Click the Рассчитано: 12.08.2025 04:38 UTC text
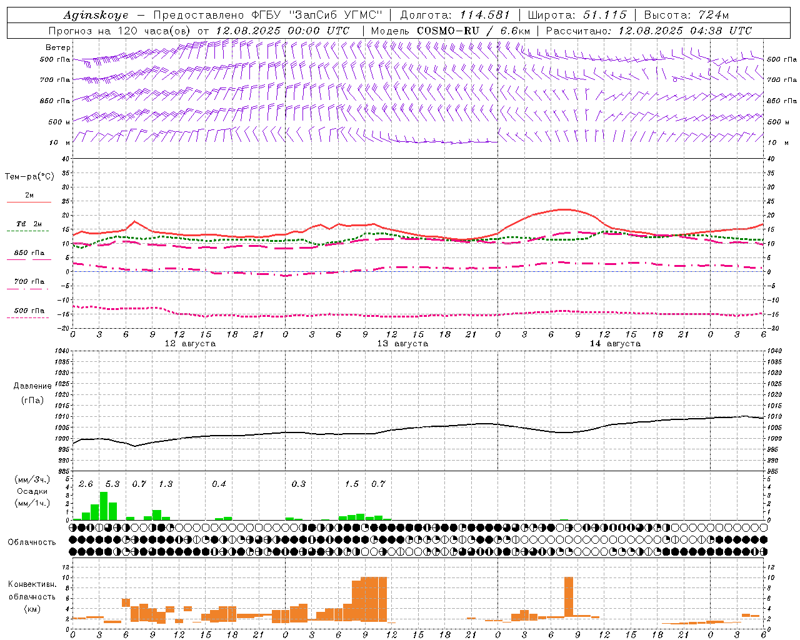 tap(649, 31)
